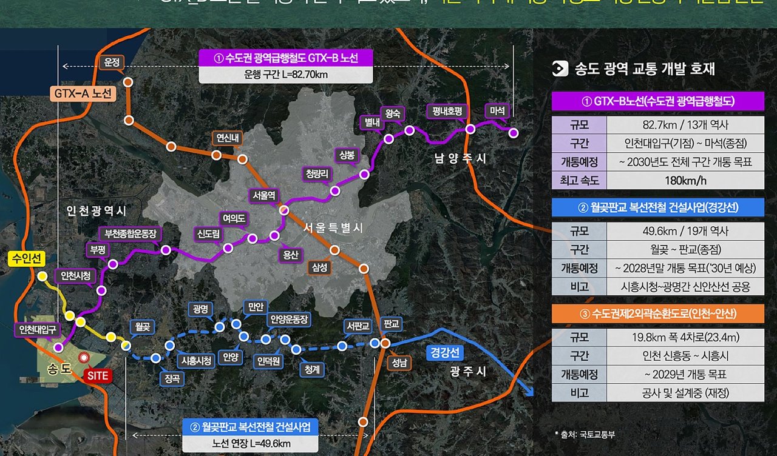The image size is (777, 456).
Task: Click the red target marker above SITE label
Action: click(x=86, y=359)
